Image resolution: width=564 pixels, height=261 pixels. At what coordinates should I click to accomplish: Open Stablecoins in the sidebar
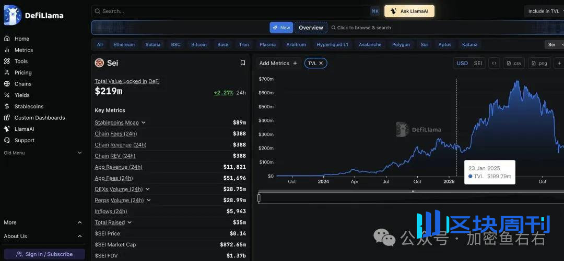click(29, 106)
